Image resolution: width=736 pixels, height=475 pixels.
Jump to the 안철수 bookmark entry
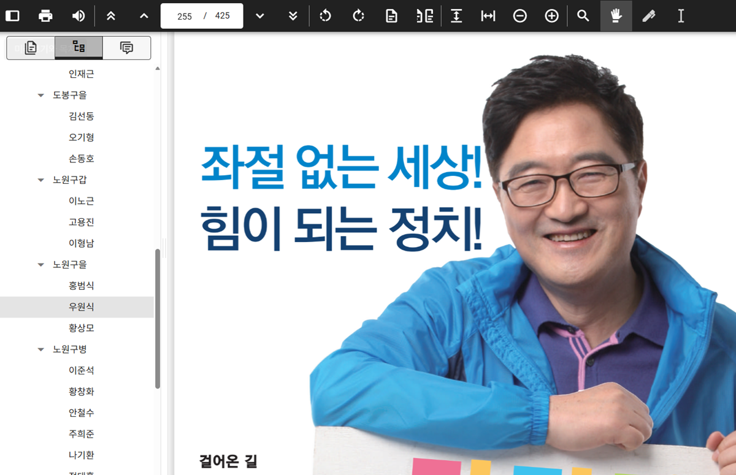pyautogui.click(x=80, y=412)
